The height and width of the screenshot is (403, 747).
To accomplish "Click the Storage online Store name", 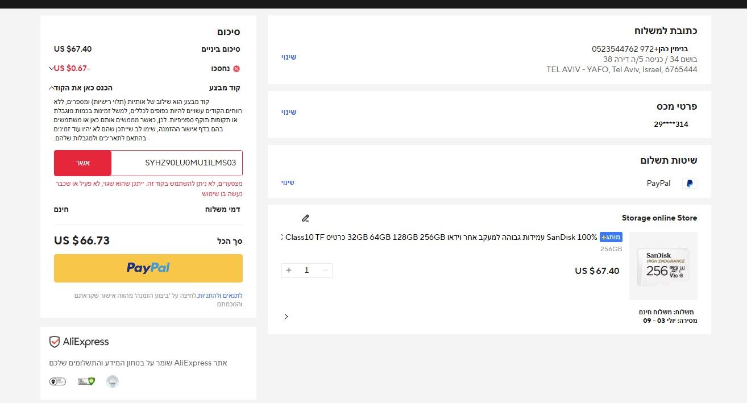I will coord(659,218).
